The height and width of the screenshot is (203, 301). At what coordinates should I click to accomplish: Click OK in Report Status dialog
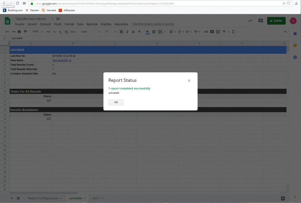click(x=116, y=102)
